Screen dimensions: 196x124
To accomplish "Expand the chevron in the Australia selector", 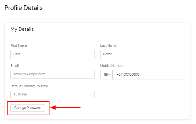I will pos(90,94).
